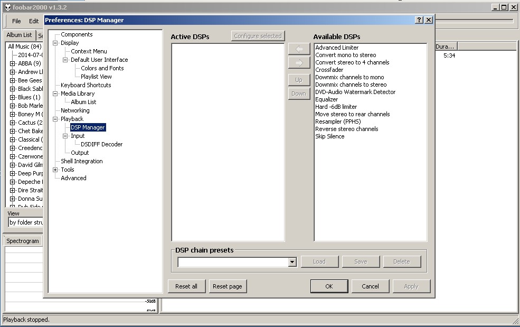
Task: Open the Edit menu in foobar2000
Action: (x=33, y=21)
